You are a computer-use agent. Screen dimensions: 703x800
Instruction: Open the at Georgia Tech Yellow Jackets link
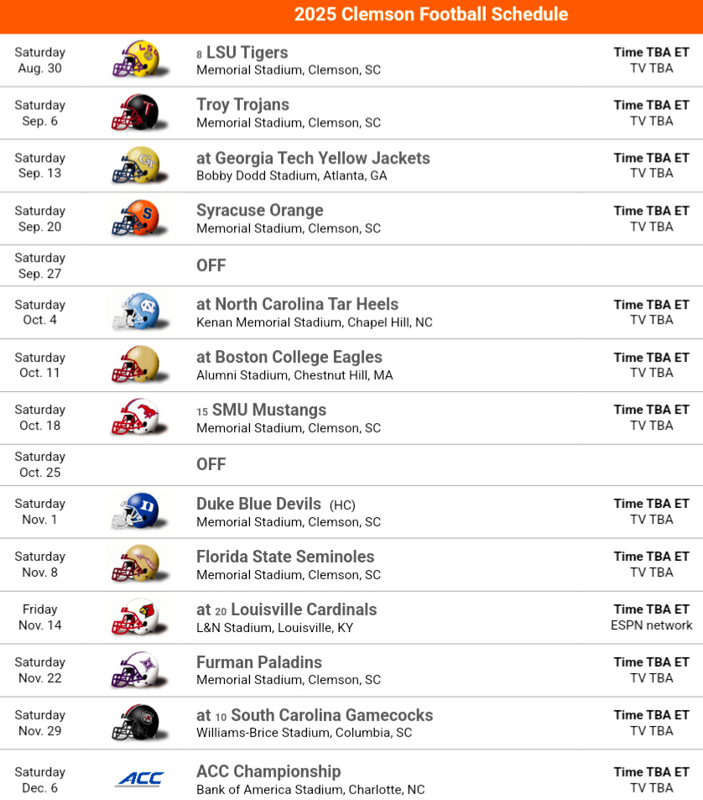point(313,158)
